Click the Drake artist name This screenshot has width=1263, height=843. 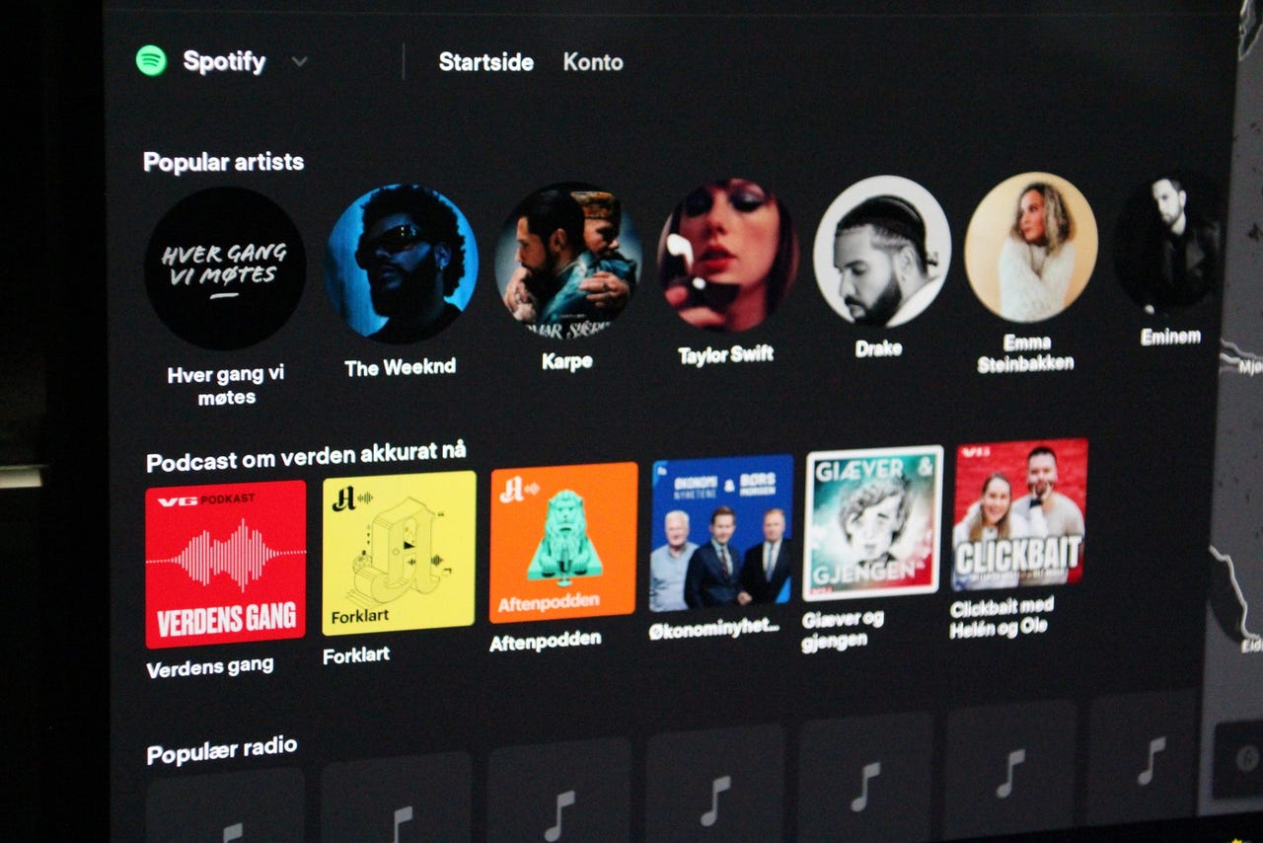click(878, 347)
